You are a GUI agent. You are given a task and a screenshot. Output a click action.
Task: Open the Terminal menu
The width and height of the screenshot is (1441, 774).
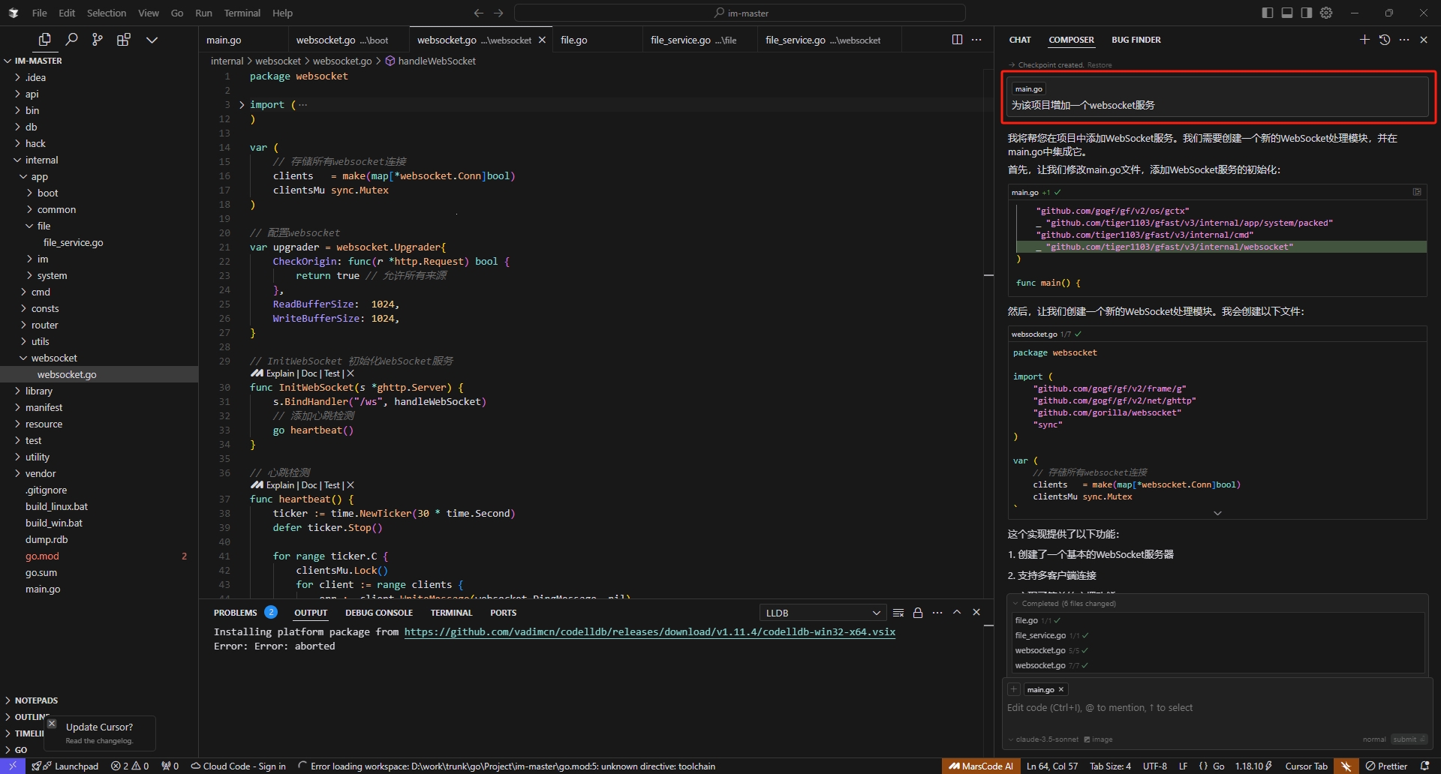[x=242, y=13]
